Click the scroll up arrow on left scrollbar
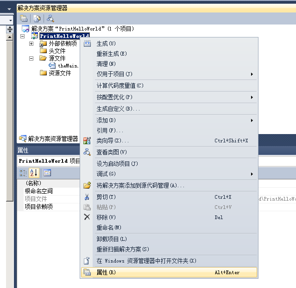The height and width of the screenshot is (288, 296). (x=10, y=37)
